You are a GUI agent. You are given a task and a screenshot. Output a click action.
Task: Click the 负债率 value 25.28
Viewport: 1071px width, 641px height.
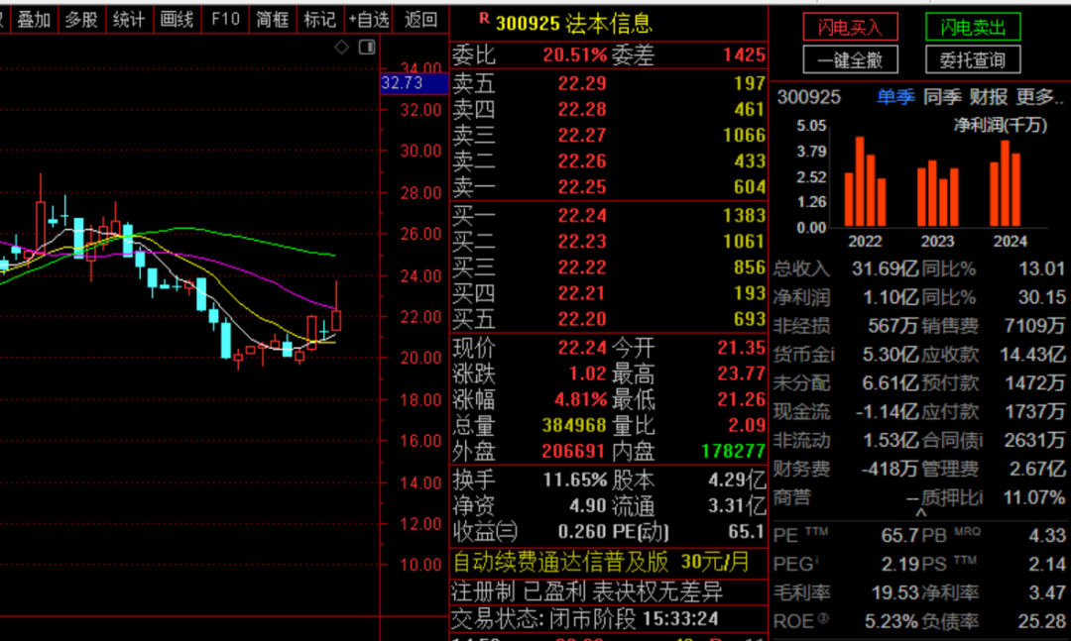pyautogui.click(x=1043, y=622)
